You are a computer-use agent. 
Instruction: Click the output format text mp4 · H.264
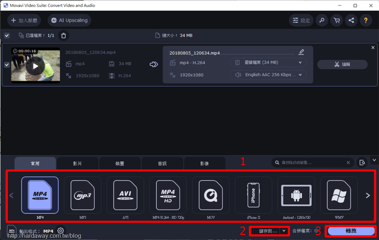[x=192, y=63]
